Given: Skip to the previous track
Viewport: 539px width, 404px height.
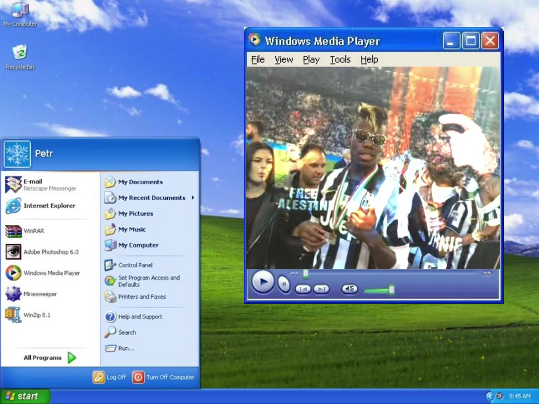Looking at the screenshot, I should point(303,289).
